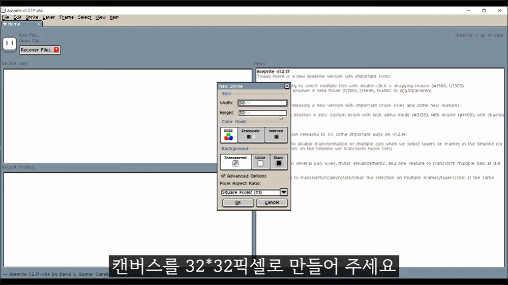Select Grayscale color mode
508x285 pixels.
251,135
